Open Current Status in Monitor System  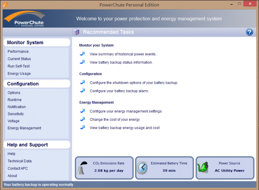[19, 59]
